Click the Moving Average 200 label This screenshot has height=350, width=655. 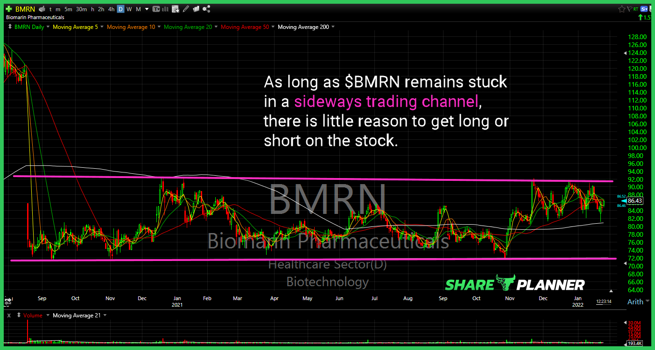(x=303, y=27)
